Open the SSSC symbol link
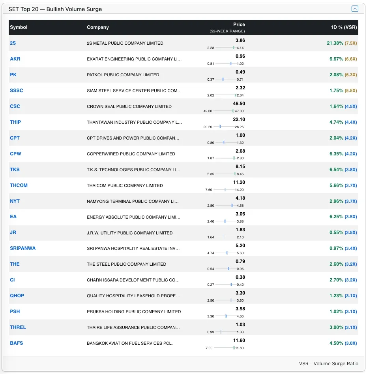The image size is (367, 374). tap(17, 91)
